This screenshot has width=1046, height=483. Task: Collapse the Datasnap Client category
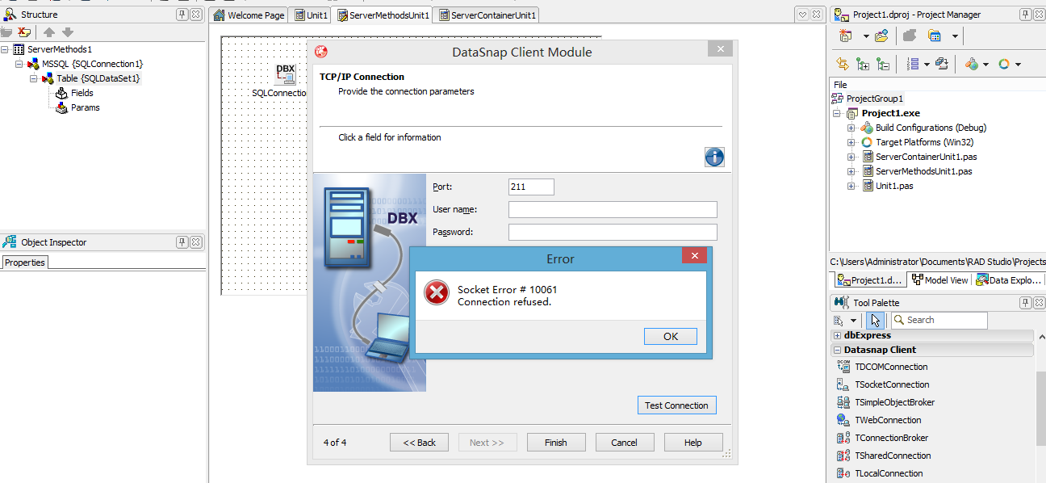(x=838, y=349)
